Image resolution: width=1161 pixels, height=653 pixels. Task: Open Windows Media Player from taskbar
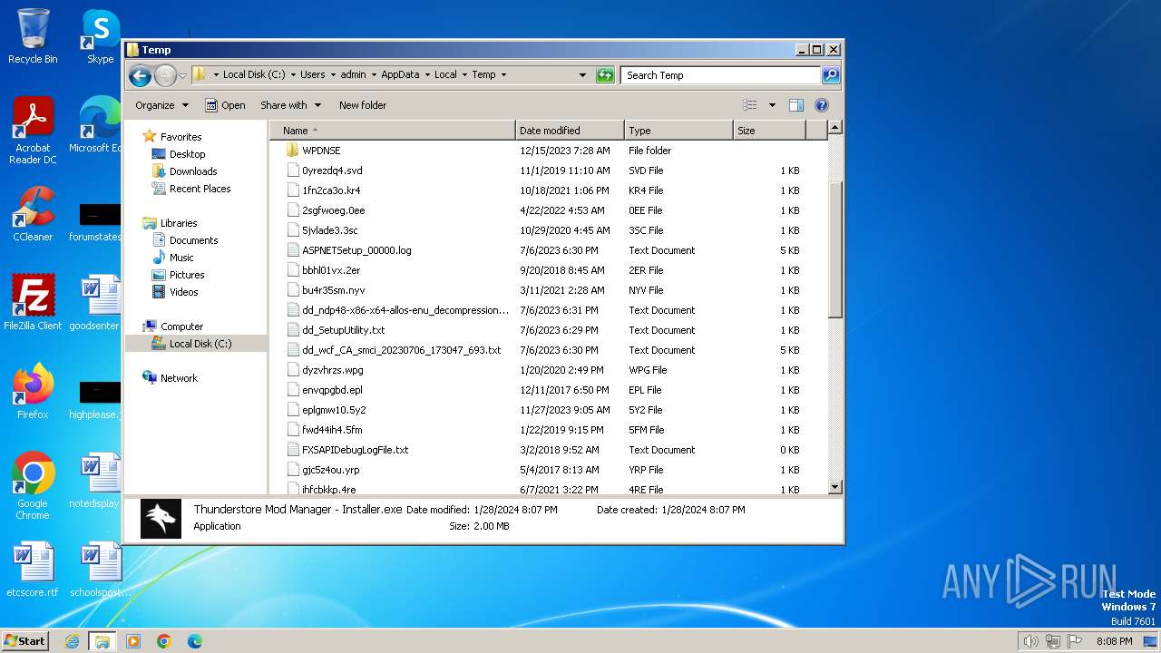tap(133, 641)
